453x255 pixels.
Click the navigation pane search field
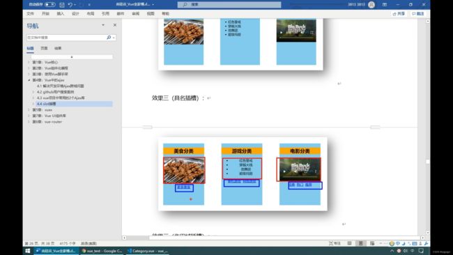(66, 38)
